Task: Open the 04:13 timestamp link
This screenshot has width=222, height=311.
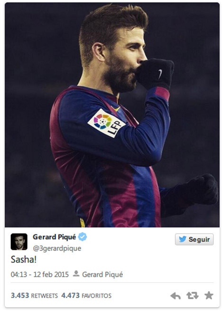Action: (39, 274)
